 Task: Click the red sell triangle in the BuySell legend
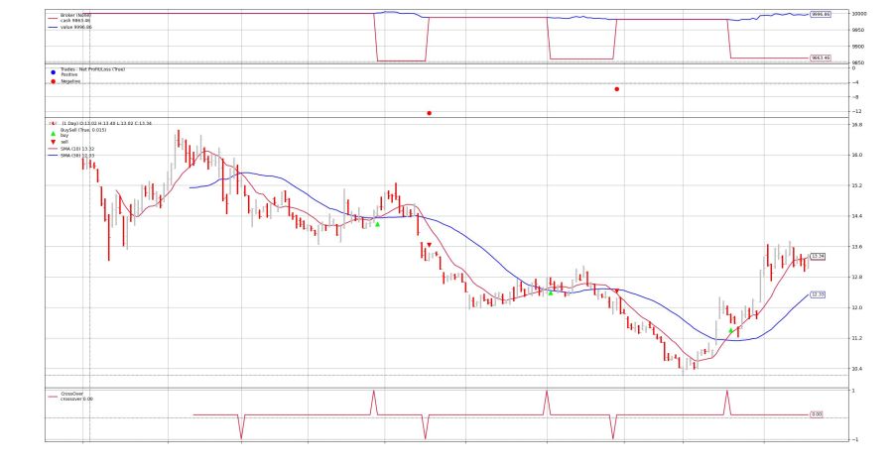[53, 142]
